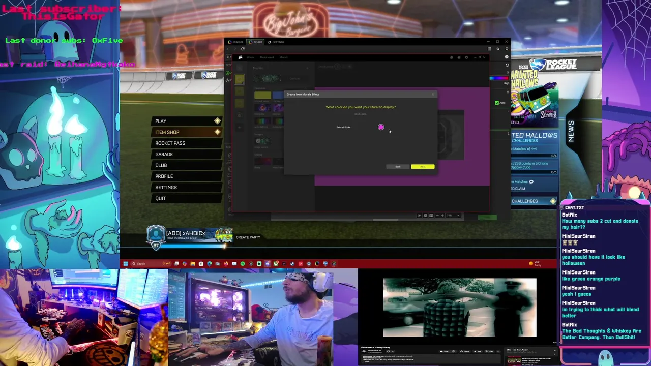
Task: Close the YouTube Mix playlist panel
Action: [x=554, y=350]
